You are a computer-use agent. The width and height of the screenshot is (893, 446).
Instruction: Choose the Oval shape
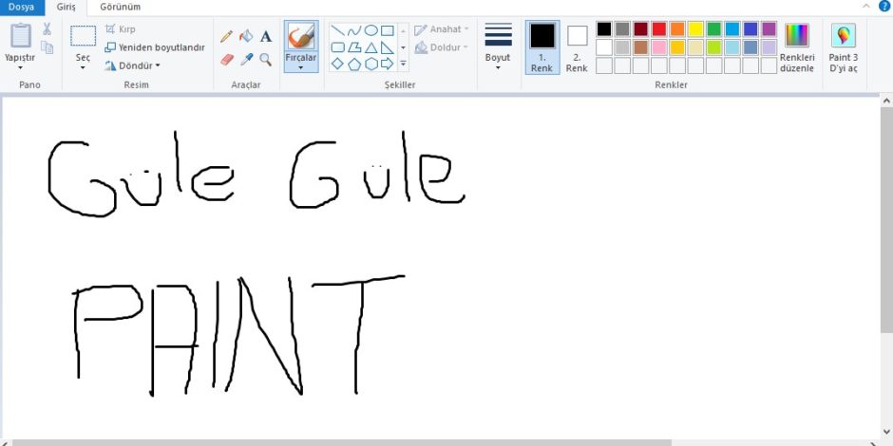point(370,30)
